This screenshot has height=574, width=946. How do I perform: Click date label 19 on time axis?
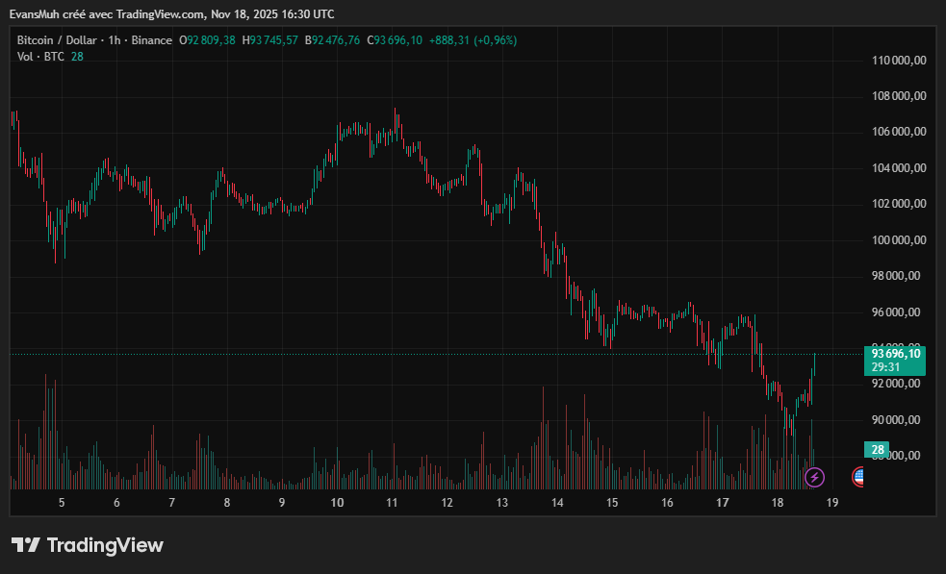click(832, 503)
